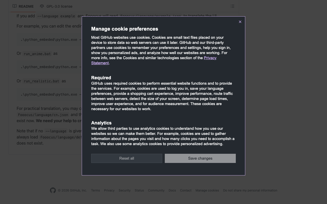Viewport: 327px width, 204px height.
Task: Click the book icon beside README
Action: [15, 6]
